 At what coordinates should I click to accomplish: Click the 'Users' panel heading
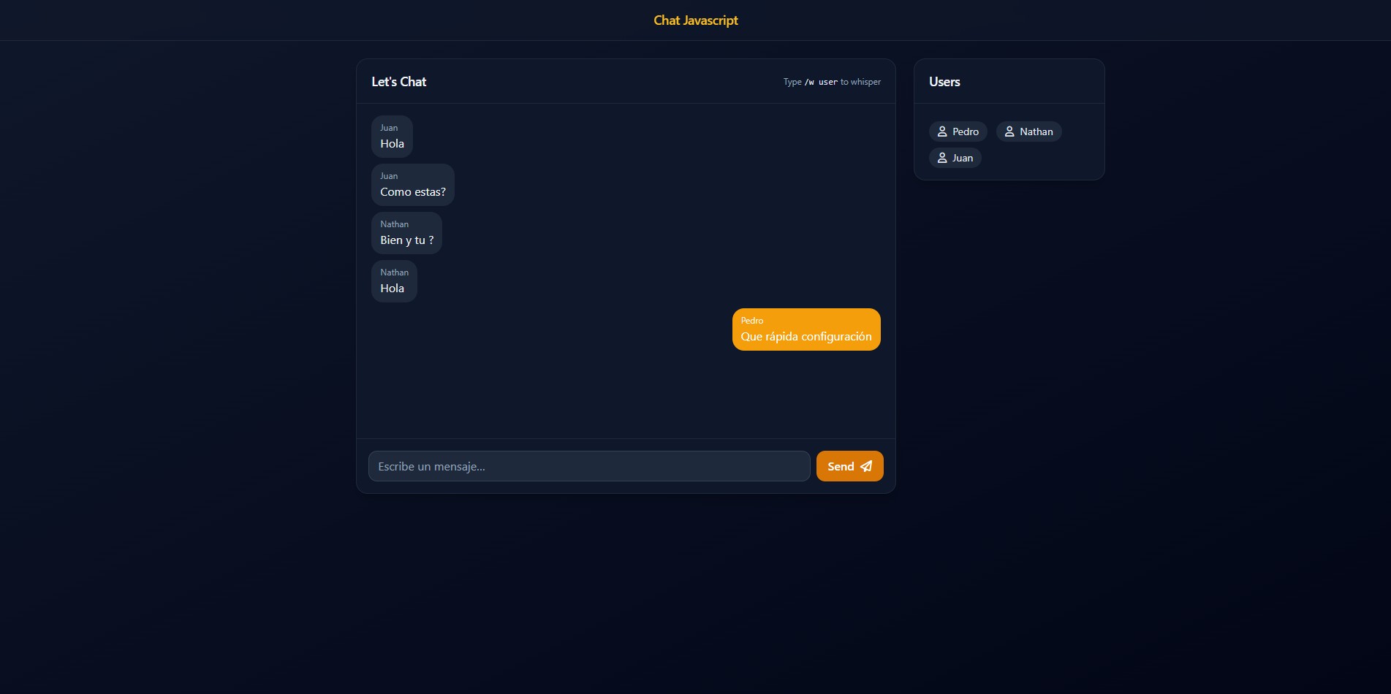click(x=944, y=81)
